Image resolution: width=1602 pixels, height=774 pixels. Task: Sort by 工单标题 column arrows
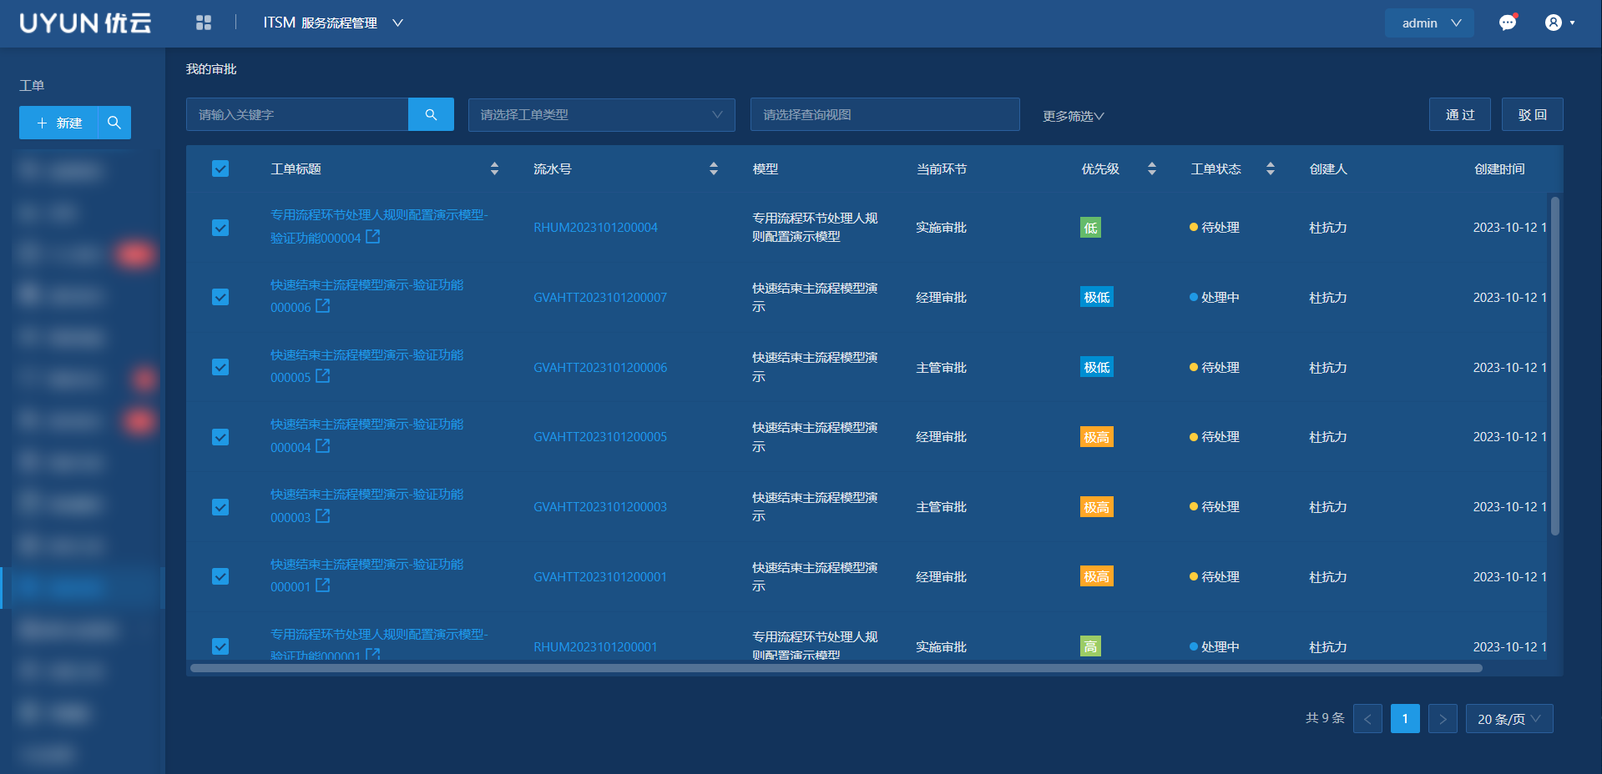click(x=494, y=168)
